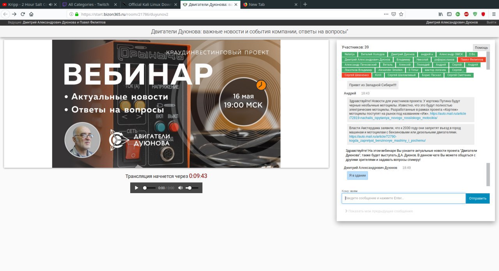The height and width of the screenshot is (271, 499).
Task: Select participant Александр ОМСК
Action: [x=451, y=54]
